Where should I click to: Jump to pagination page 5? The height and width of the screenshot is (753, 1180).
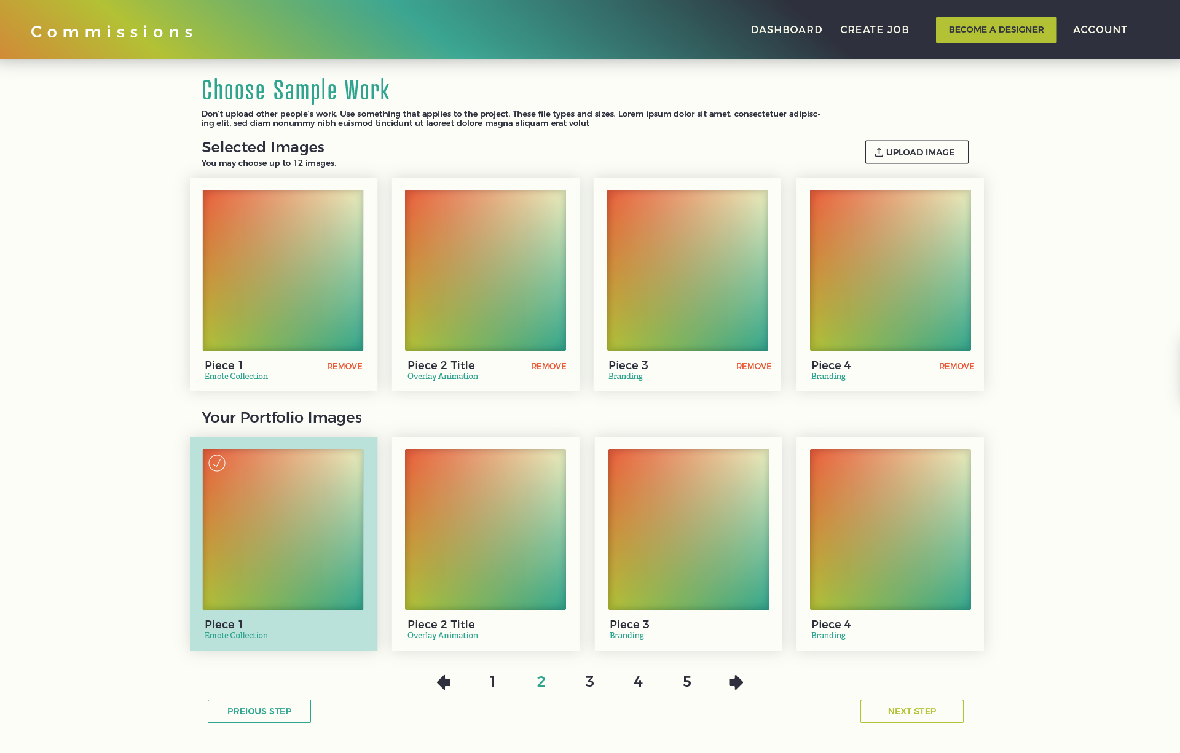687,682
